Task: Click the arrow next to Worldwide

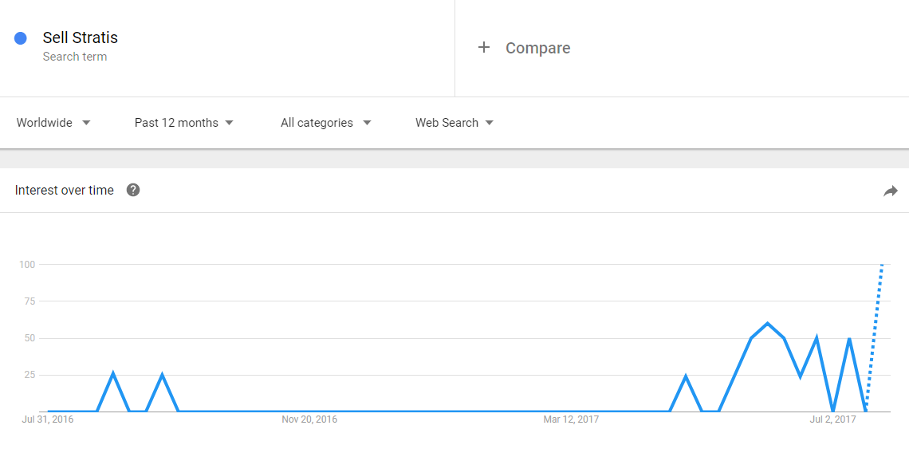Action: click(86, 123)
